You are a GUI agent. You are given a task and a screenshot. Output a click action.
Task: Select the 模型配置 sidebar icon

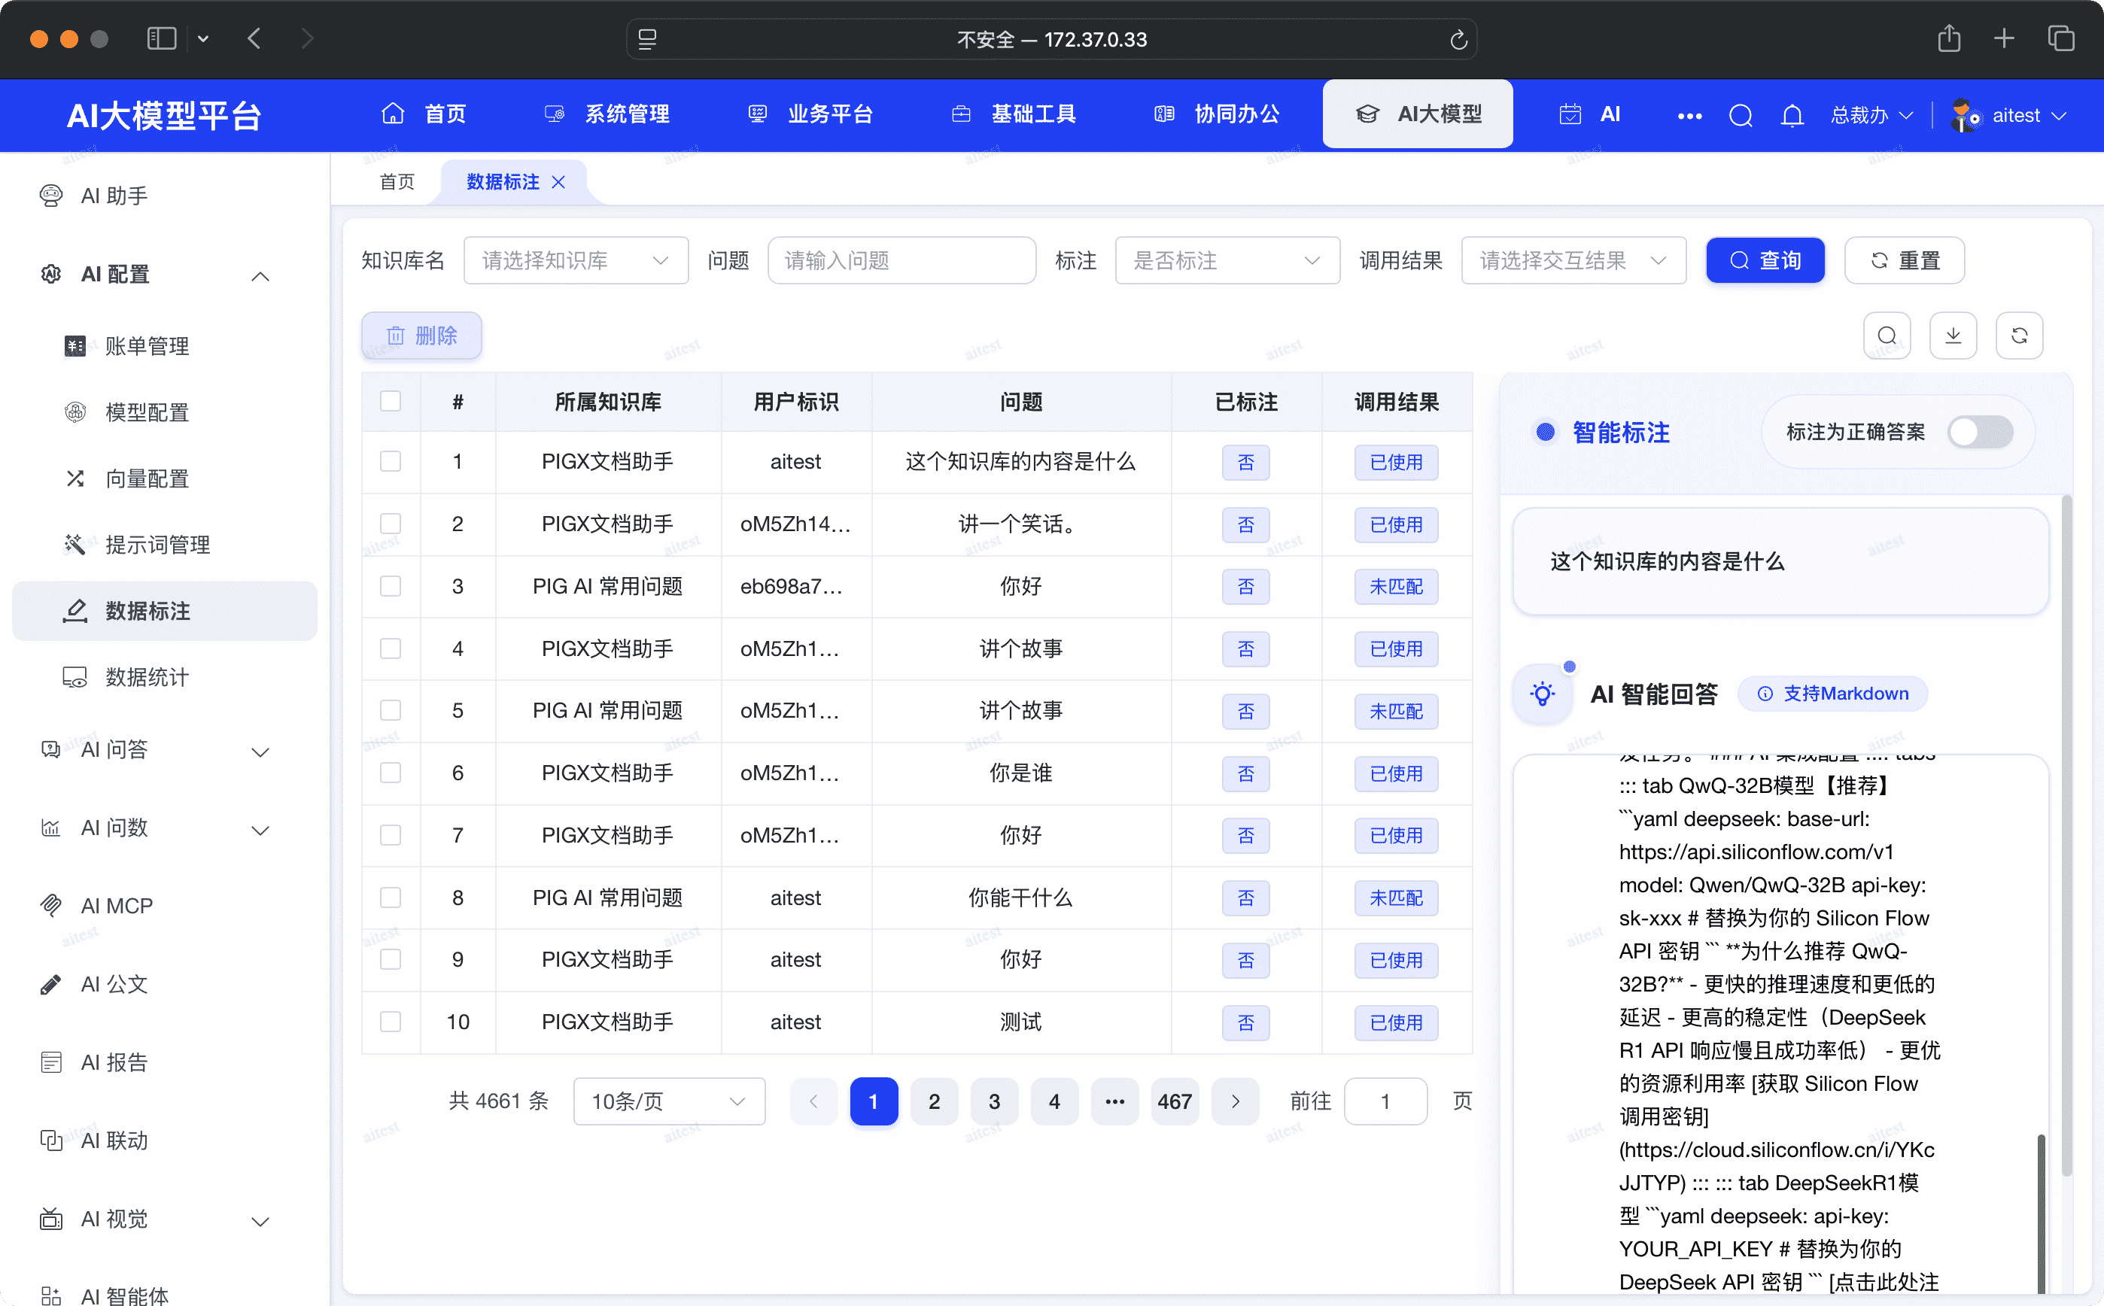(75, 412)
